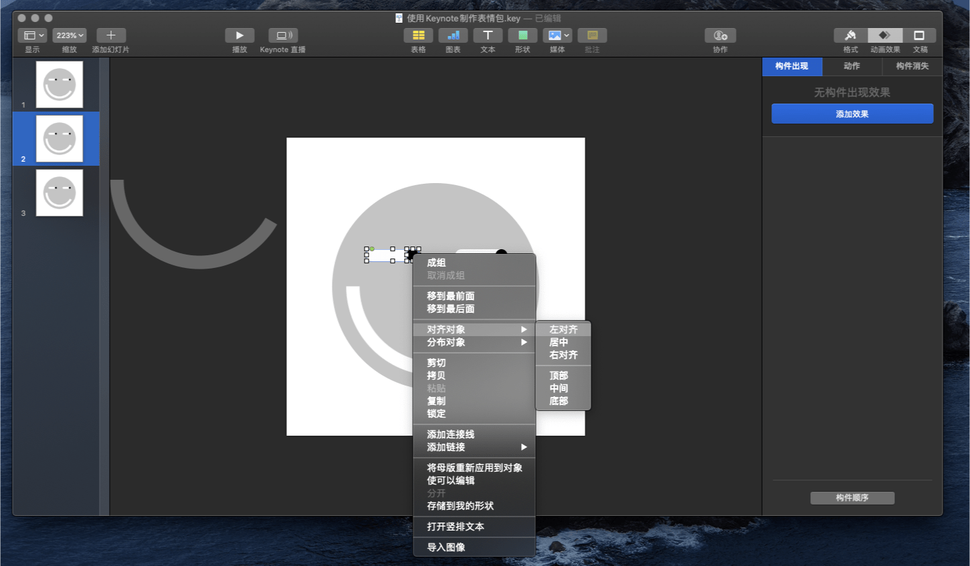
Task: Start the presentation with 播放
Action: 239,35
